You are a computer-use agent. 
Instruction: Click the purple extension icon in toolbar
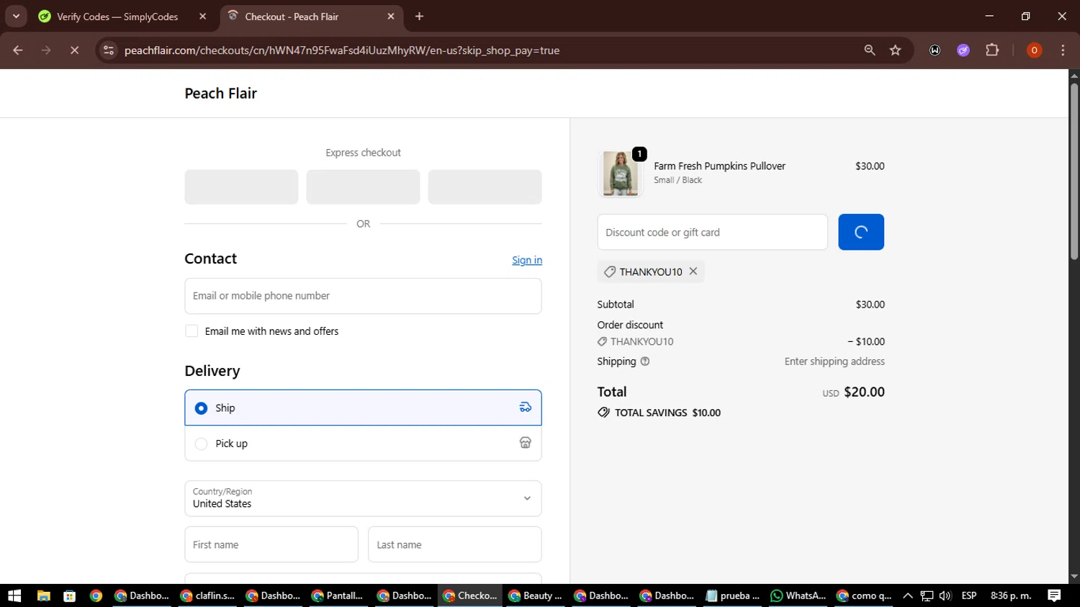pos(963,50)
